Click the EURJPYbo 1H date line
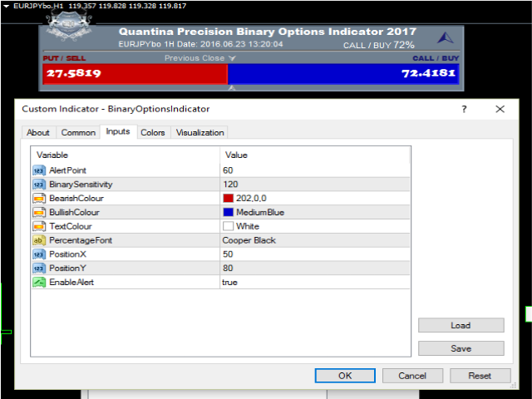This screenshot has height=399, width=532. [x=200, y=44]
